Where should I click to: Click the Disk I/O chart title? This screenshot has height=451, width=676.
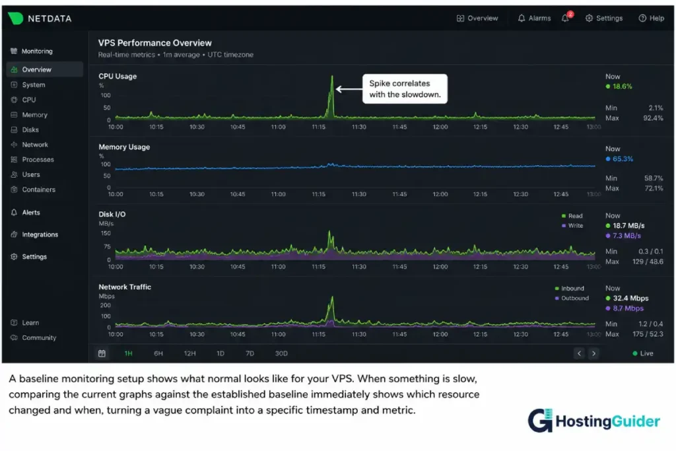[x=112, y=215]
